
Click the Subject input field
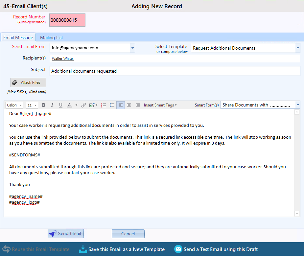[x=175, y=71]
